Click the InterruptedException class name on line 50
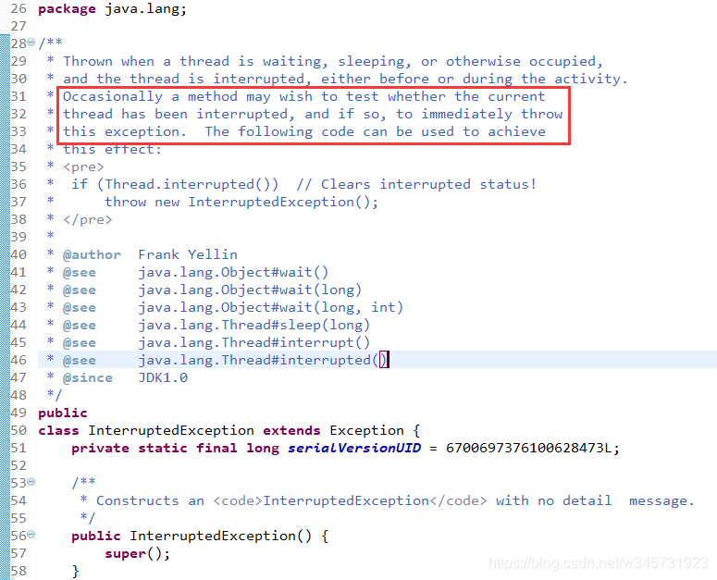The width and height of the screenshot is (717, 580). 171,430
